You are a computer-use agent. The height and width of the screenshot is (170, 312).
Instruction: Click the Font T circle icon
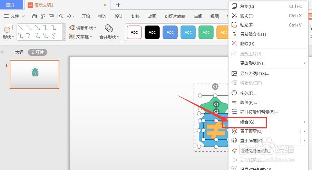pos(234,93)
